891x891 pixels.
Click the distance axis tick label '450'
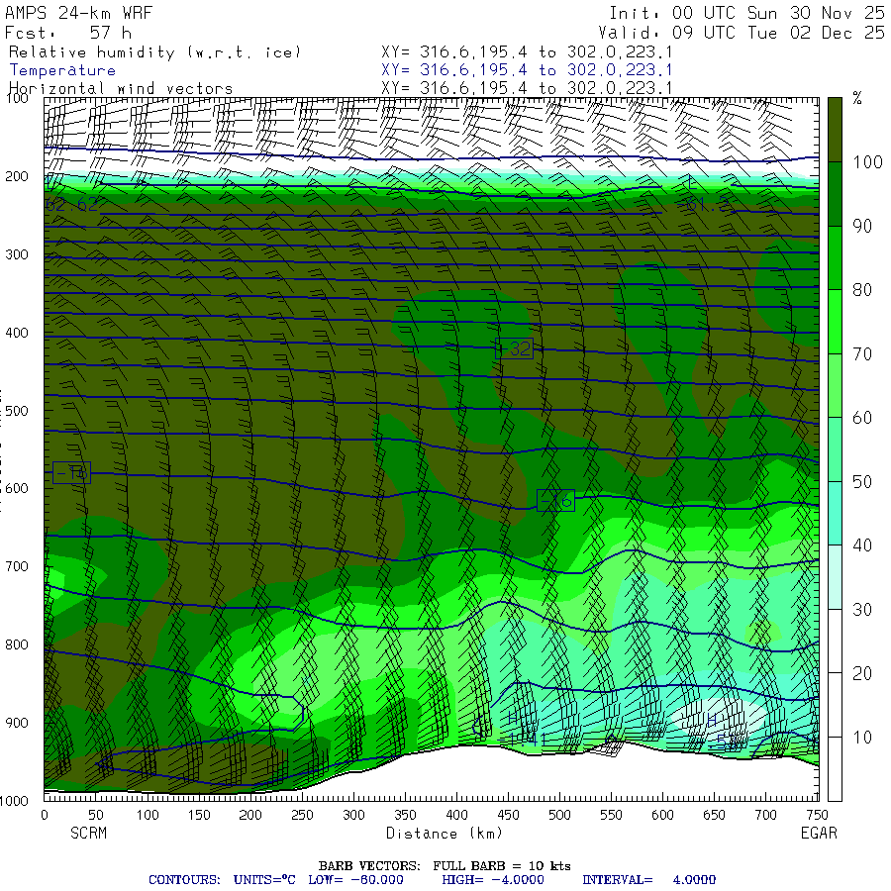(x=508, y=815)
